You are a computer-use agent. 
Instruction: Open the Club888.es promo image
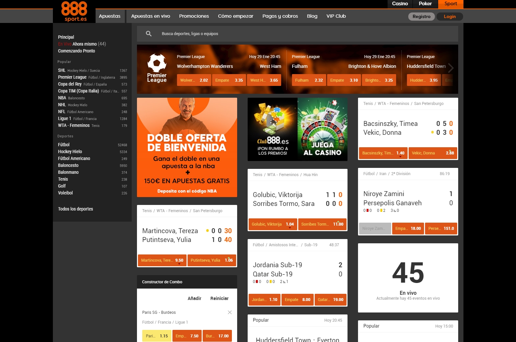point(273,129)
